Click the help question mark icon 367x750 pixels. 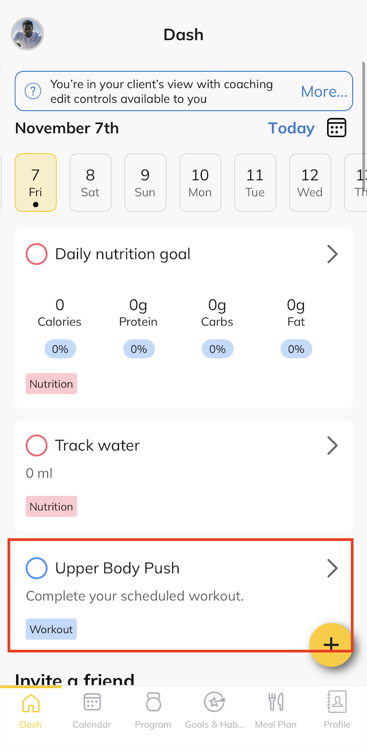point(33,91)
